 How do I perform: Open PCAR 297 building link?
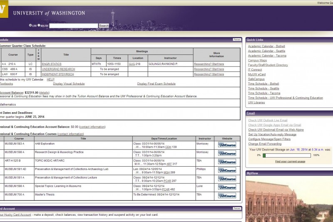point(167,181)
